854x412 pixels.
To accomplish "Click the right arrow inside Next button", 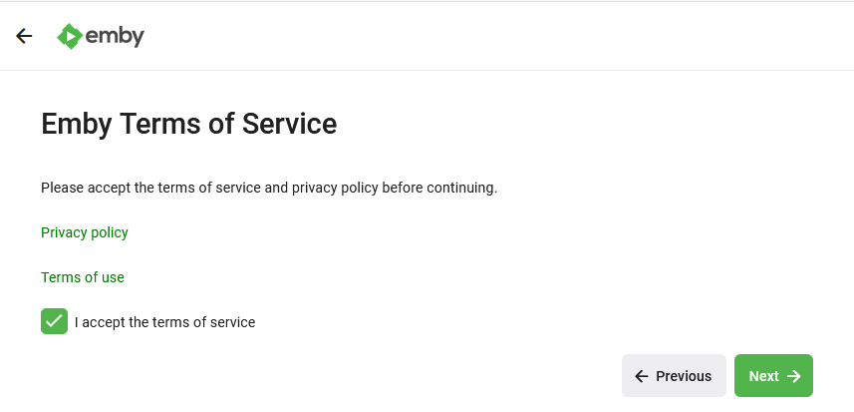I will point(794,376).
